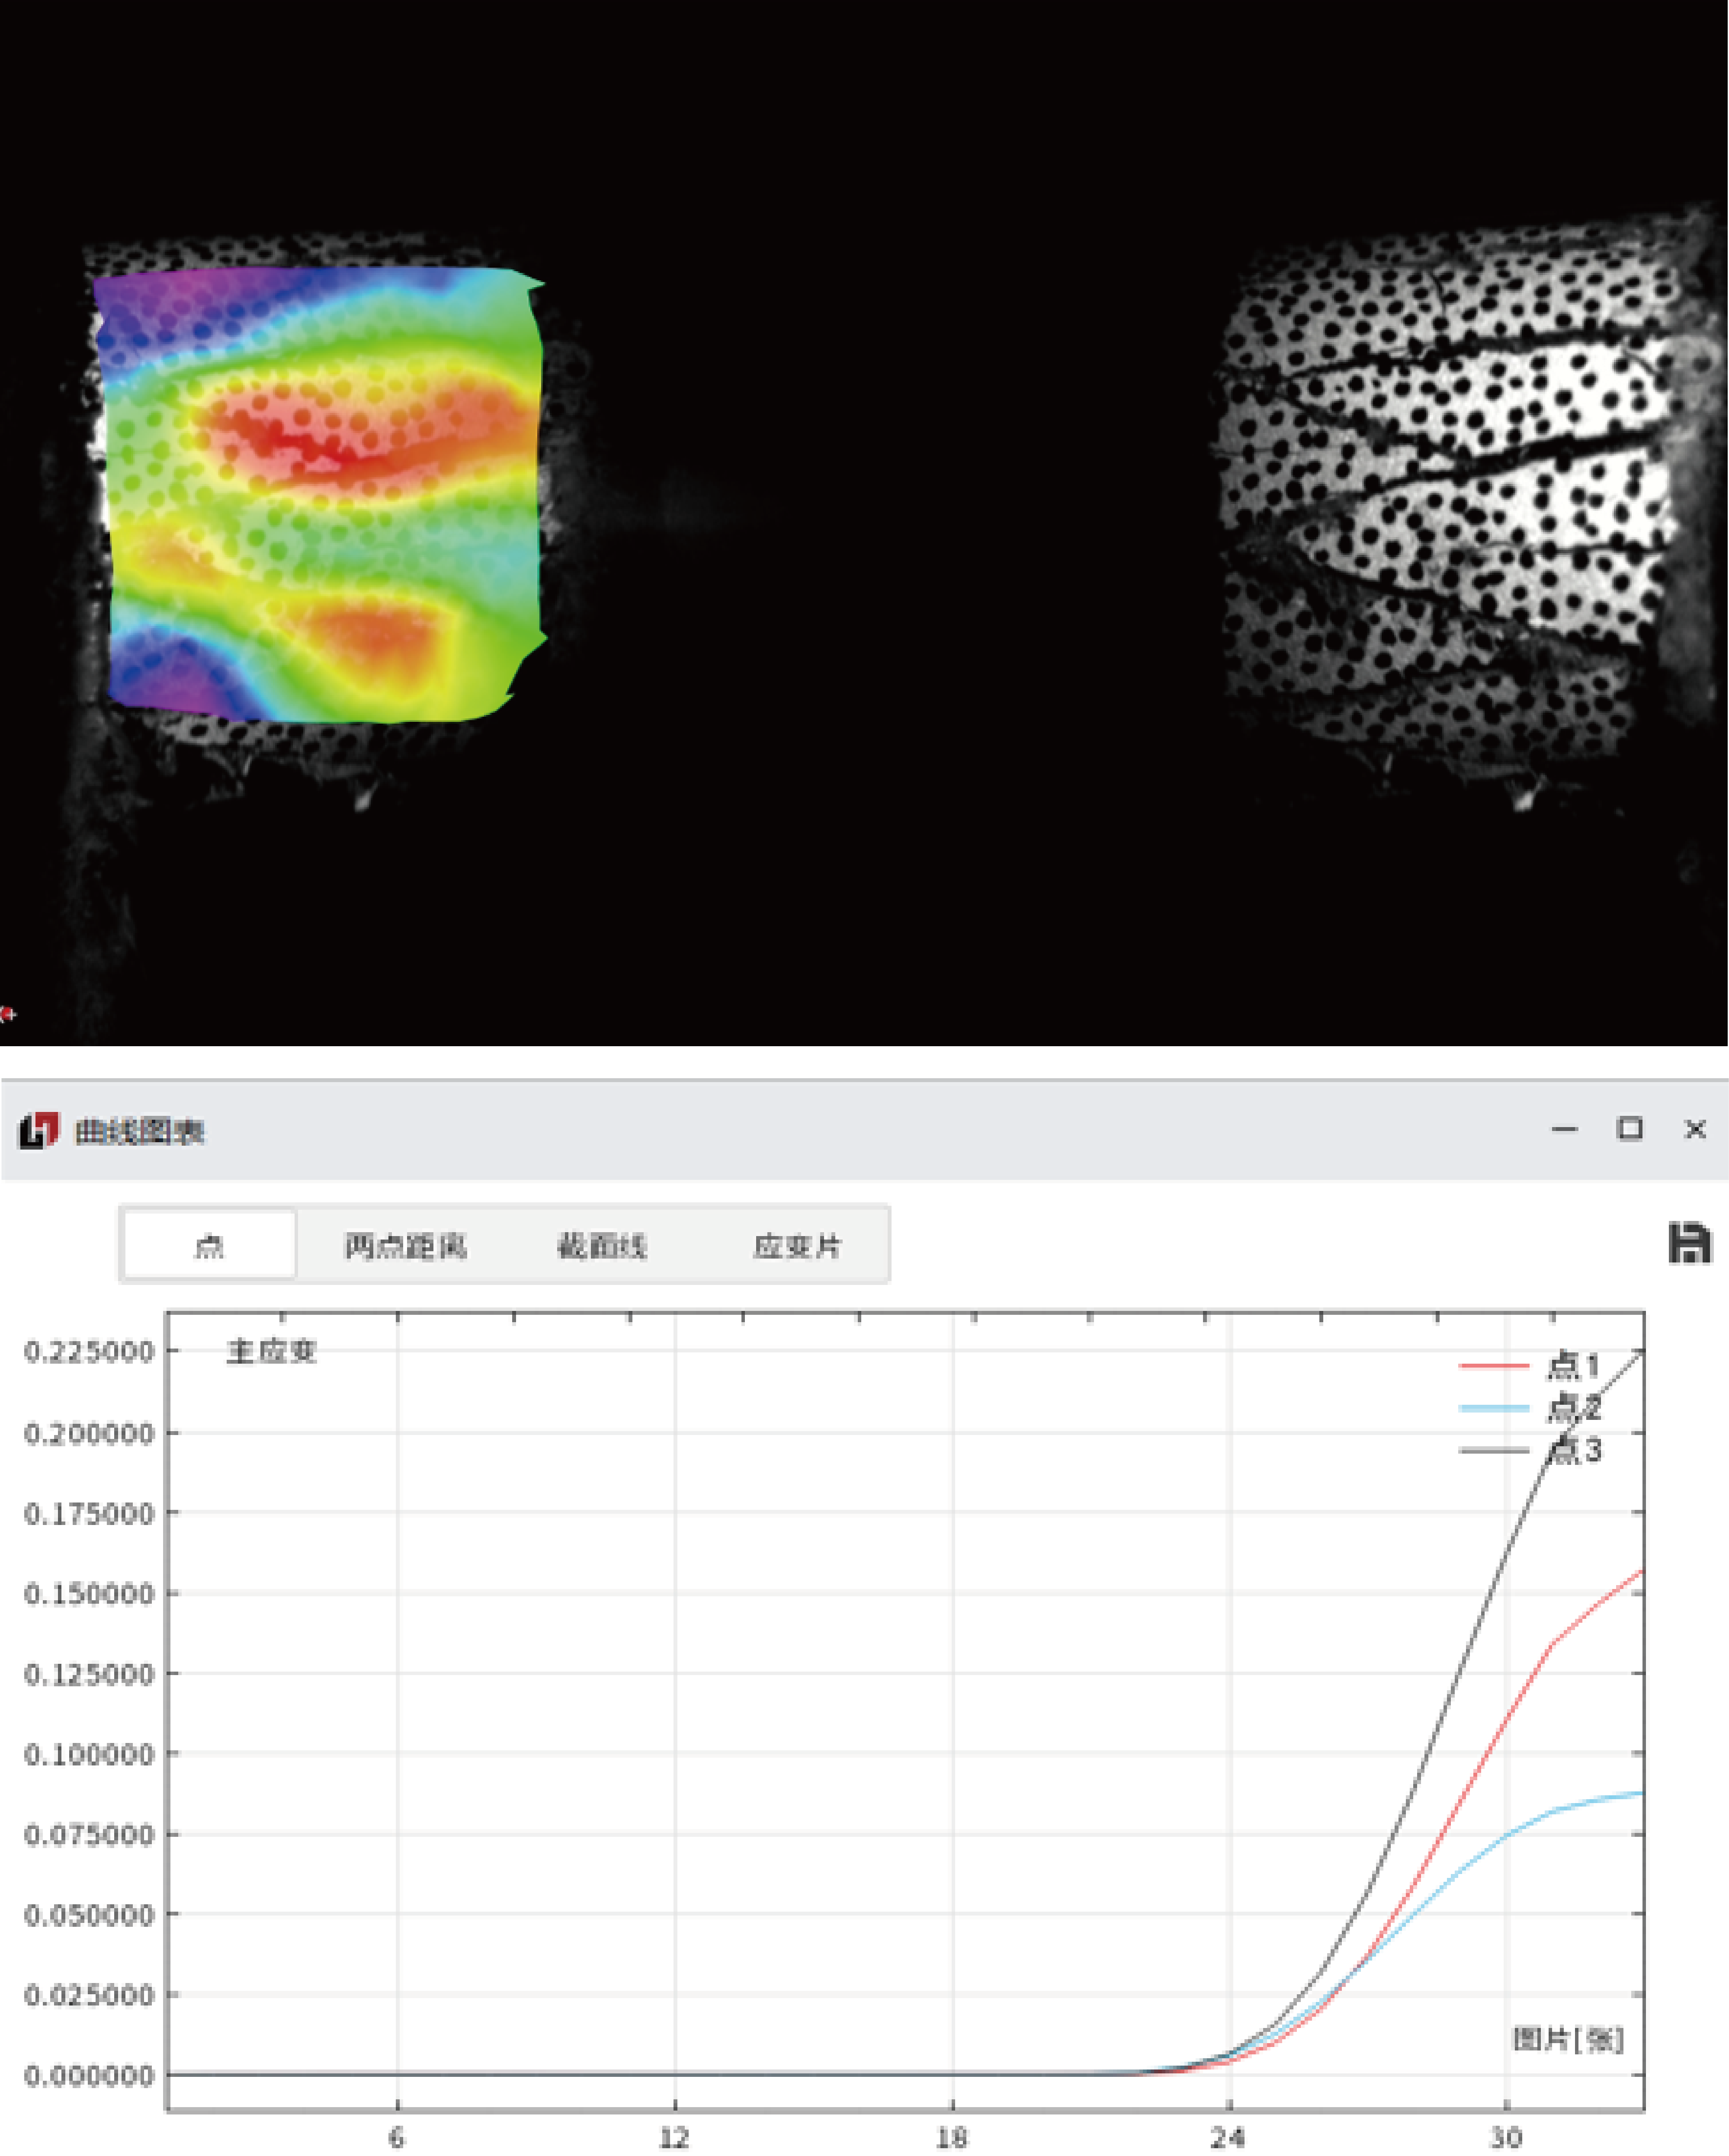The width and height of the screenshot is (1729, 2156).
Task: Toggle the 点1 red legend entry
Action: coord(1571,1365)
